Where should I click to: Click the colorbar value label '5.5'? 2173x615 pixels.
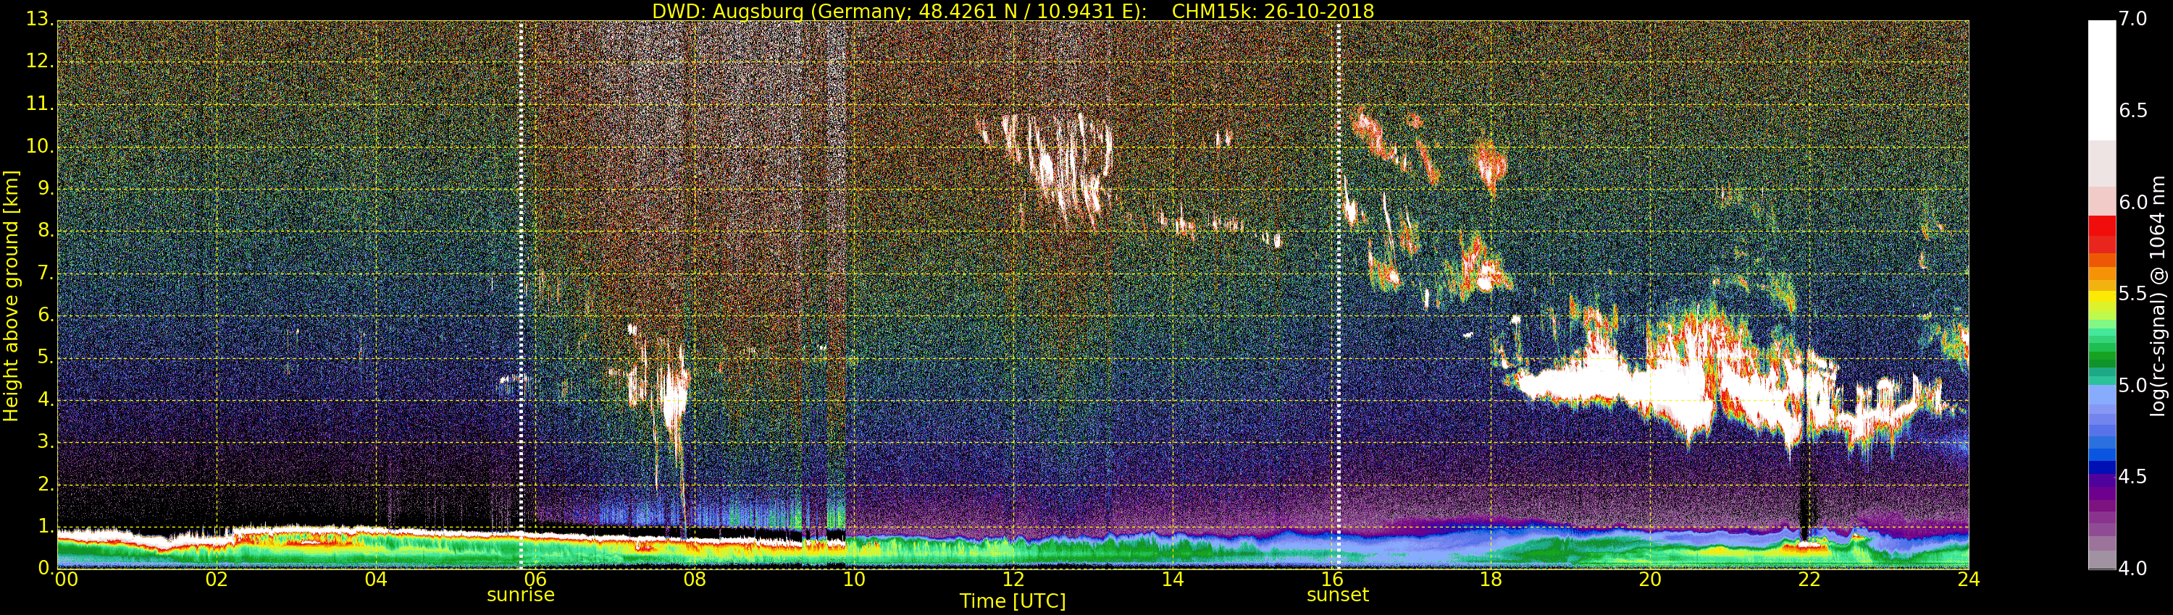coord(2133,293)
